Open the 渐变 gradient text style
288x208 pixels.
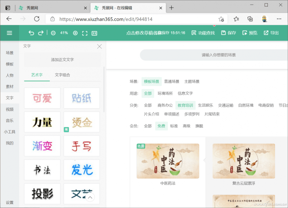(42, 146)
